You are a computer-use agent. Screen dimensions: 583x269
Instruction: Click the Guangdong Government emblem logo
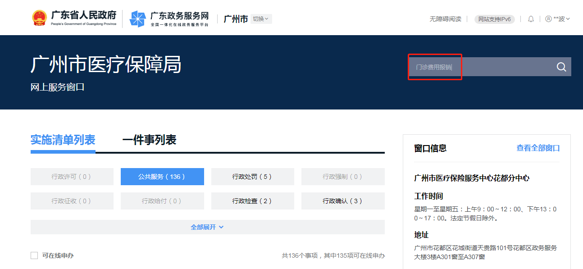[40, 18]
